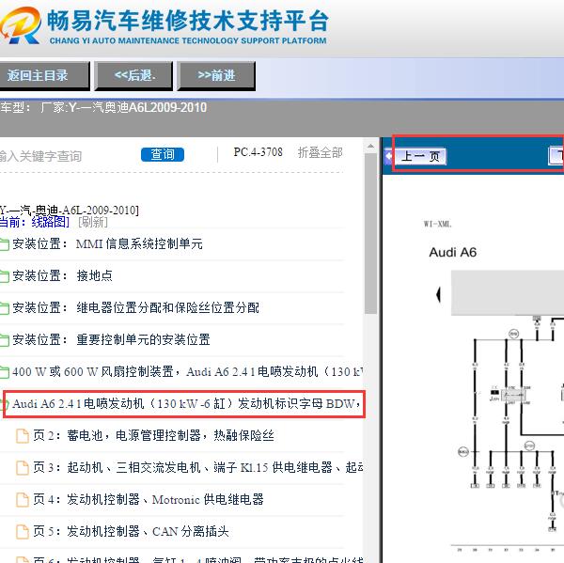Click the black left arrow in diagram
This screenshot has height=563, width=564.
click(438, 294)
